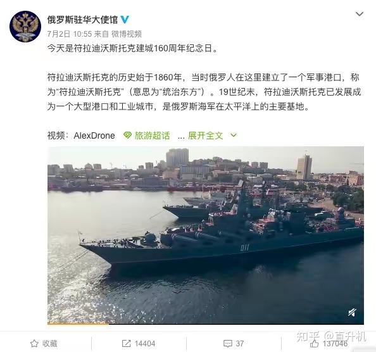The height and width of the screenshot is (352, 376).
Task: Click the 微博视频 source link
Action: [127, 34]
